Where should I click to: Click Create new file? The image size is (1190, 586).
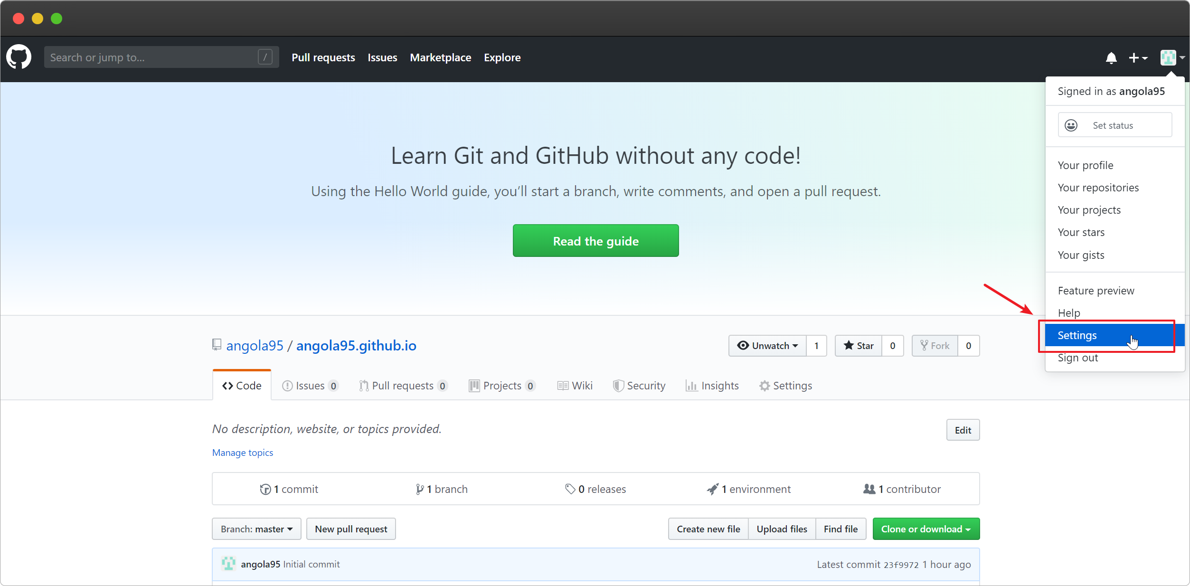point(708,529)
